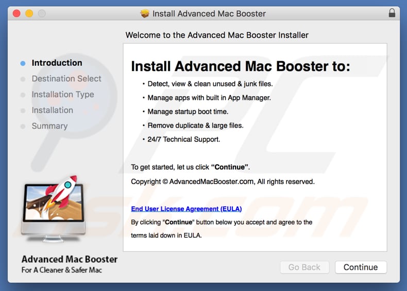Viewport: 407px width, 291px height.
Task: Click 'Welcome to the Advanced Mac Booster Installer' title
Action: click(x=217, y=35)
